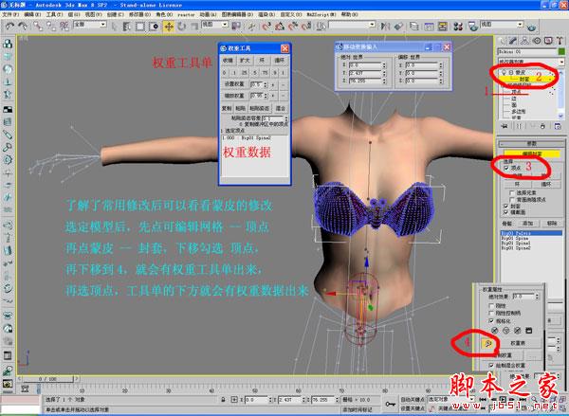This screenshot has height=416, width=569.
Task: Click the yellow 编辑封套 button
Action: [532, 154]
